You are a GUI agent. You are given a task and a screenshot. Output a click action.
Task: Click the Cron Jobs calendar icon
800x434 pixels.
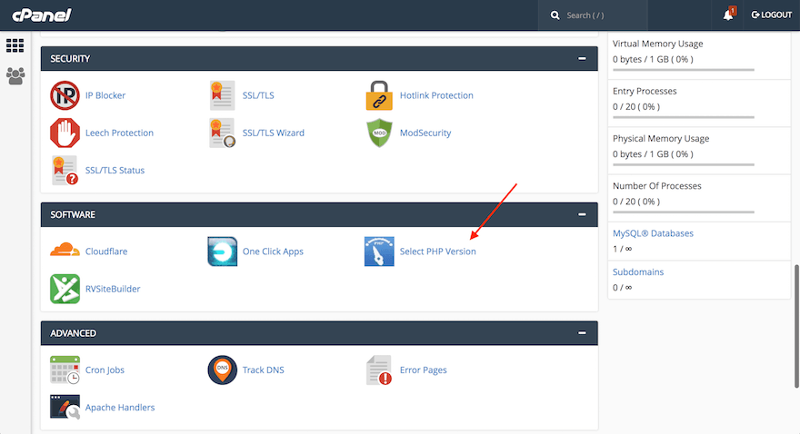point(65,370)
